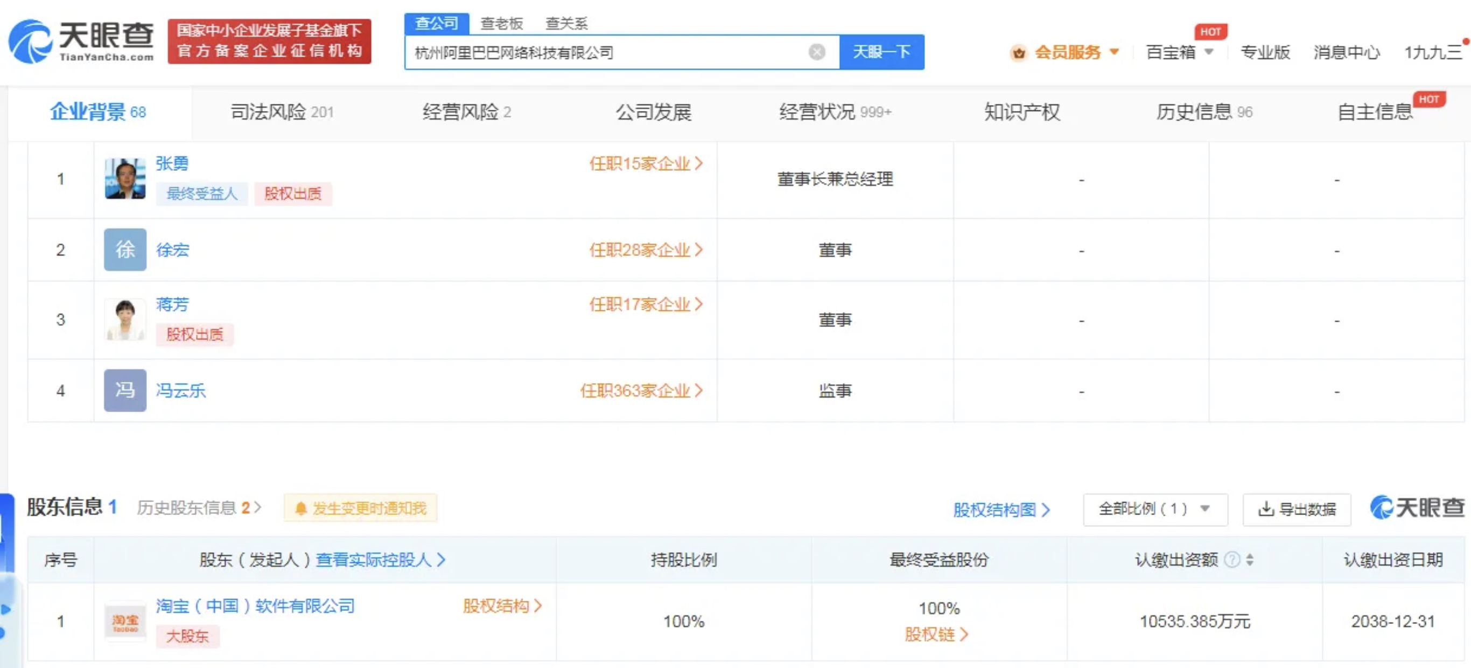Click the 国家中小企业发展子基金旗下 red banner
Viewport: 1471px width, 668px height.
(x=269, y=41)
